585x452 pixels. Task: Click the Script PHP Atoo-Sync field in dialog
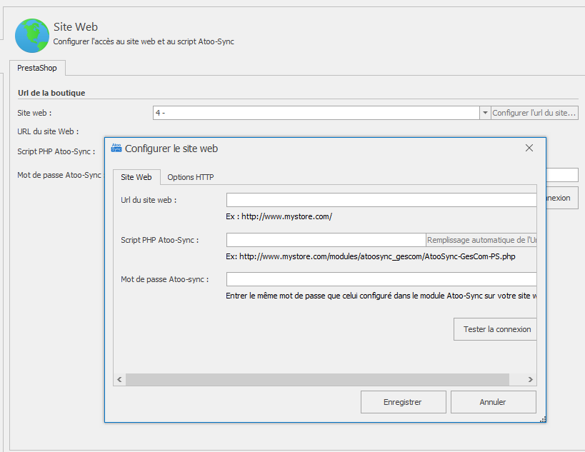326,240
